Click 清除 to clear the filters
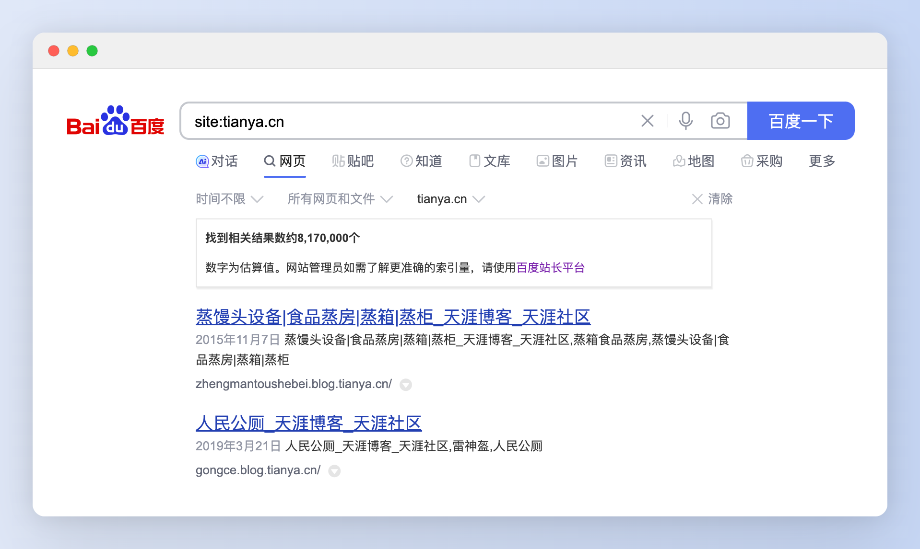 (712, 199)
